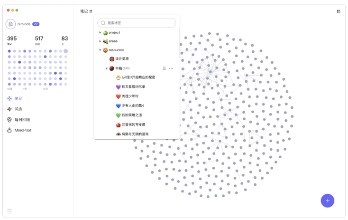Screen dimensions: 348x220
Task: Open the hamburger menu at sidebar bottom
Action: pos(9,211)
